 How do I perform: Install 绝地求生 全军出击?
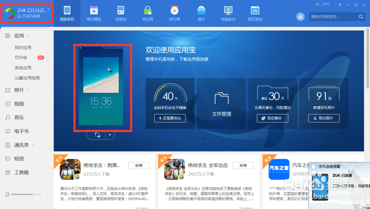[243, 165]
